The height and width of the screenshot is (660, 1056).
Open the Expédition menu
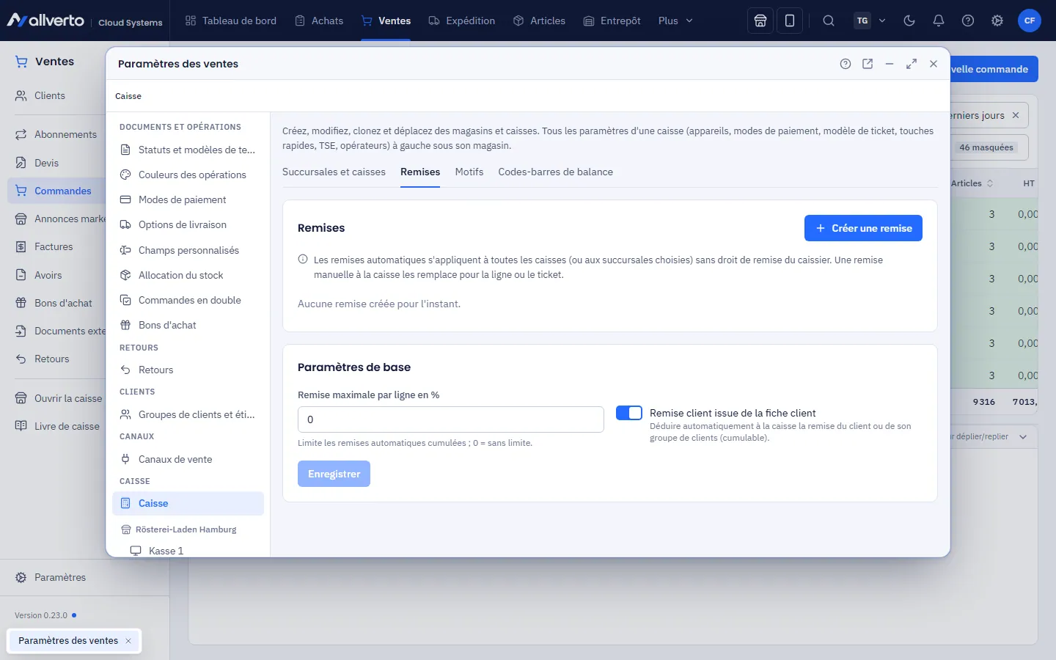point(462,21)
